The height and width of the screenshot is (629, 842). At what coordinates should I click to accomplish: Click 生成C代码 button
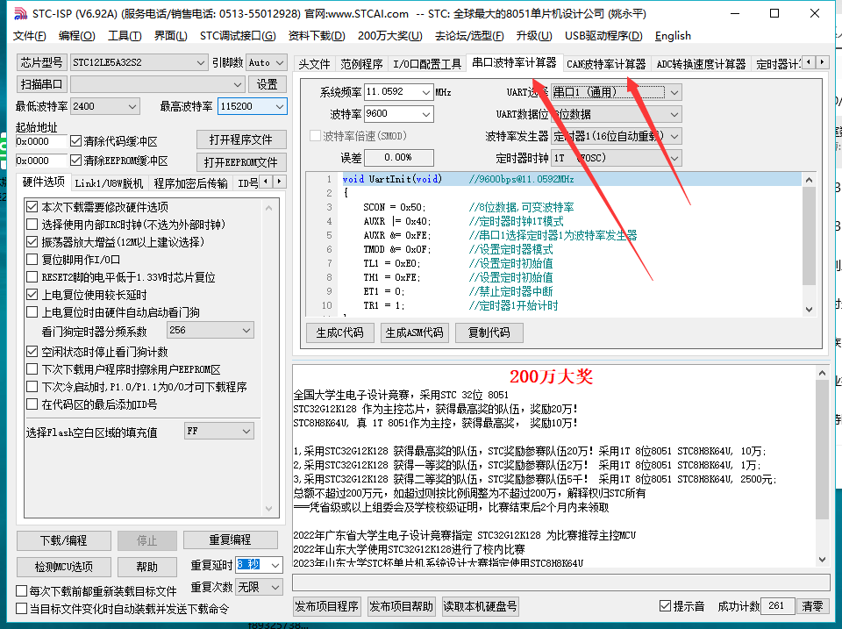tap(340, 332)
